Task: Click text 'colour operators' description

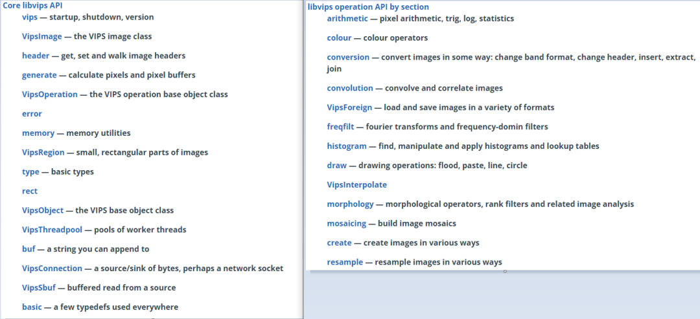Action: 395,38
